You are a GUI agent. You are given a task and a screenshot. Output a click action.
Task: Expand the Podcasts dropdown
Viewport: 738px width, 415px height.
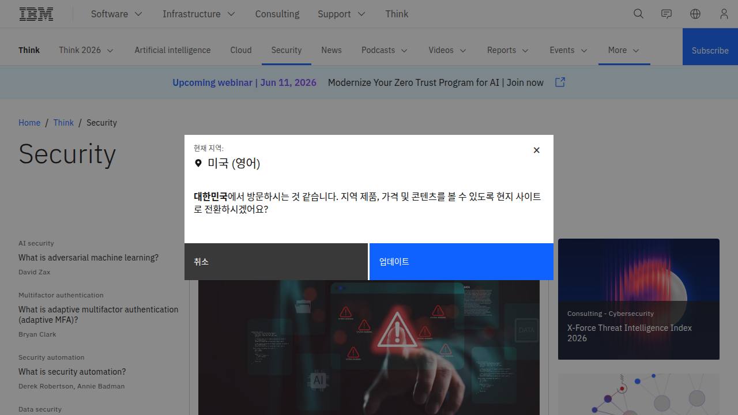click(x=385, y=50)
